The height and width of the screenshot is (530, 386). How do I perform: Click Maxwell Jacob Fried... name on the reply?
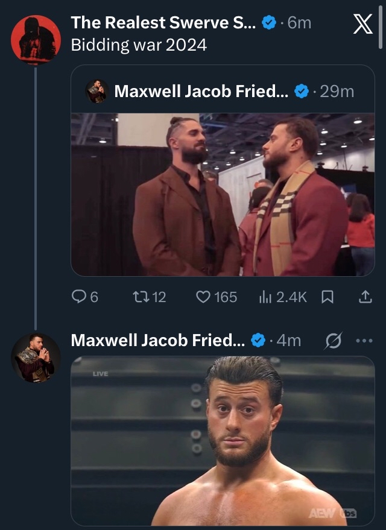pyautogui.click(x=158, y=340)
